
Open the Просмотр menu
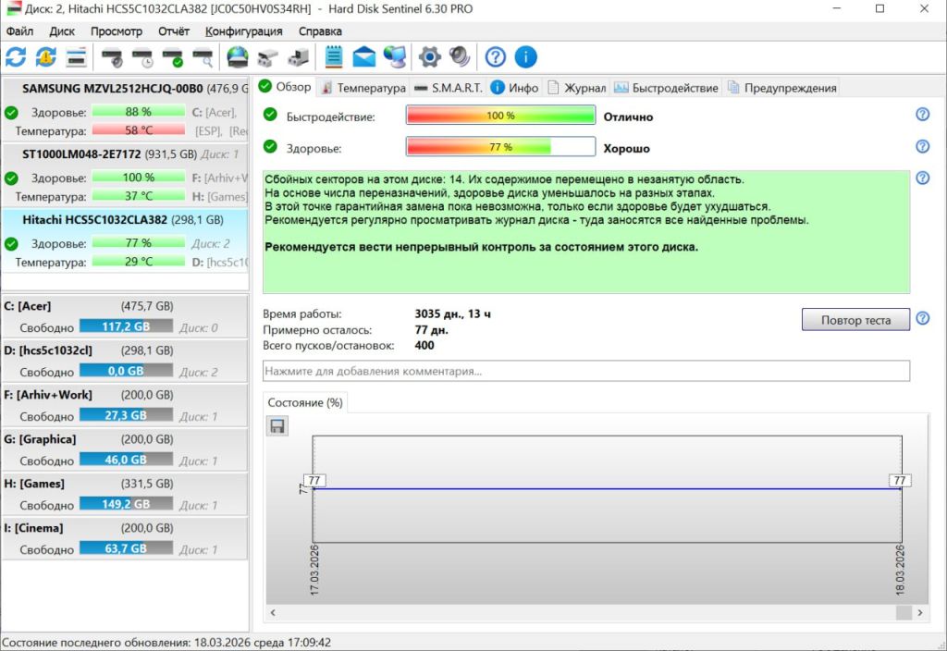117,31
